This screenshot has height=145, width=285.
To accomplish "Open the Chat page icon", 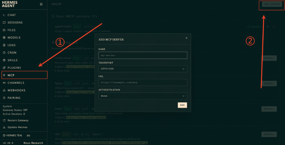I will point(4,15).
